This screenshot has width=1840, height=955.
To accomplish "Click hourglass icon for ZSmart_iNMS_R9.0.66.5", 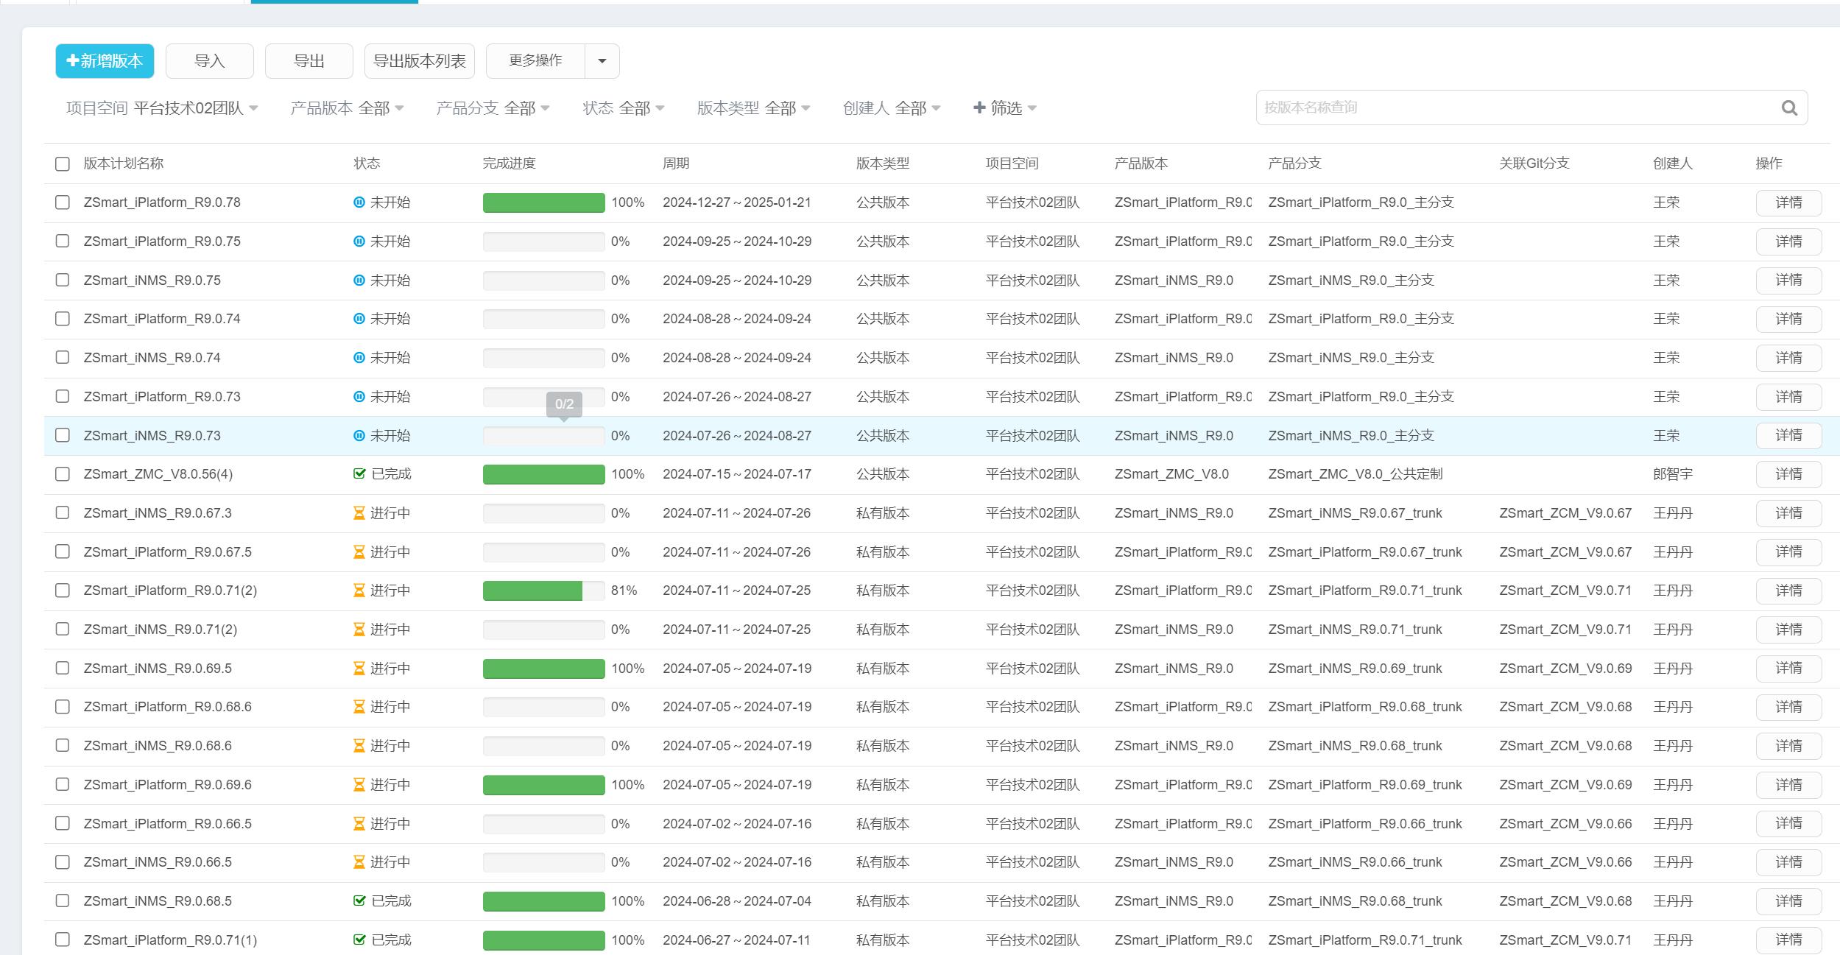I will click(x=359, y=862).
